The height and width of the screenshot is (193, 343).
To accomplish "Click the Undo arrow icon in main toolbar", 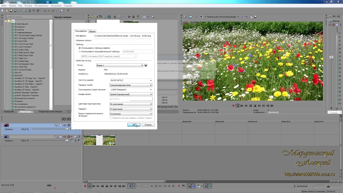I will (45, 11).
